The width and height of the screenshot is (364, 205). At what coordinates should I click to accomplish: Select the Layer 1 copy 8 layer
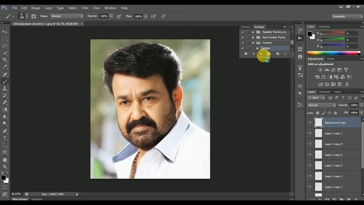(x=333, y=144)
